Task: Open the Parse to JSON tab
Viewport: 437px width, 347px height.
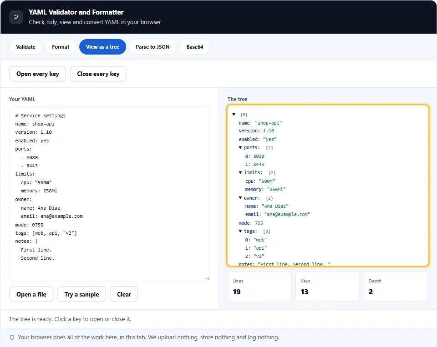Action: click(x=152, y=47)
